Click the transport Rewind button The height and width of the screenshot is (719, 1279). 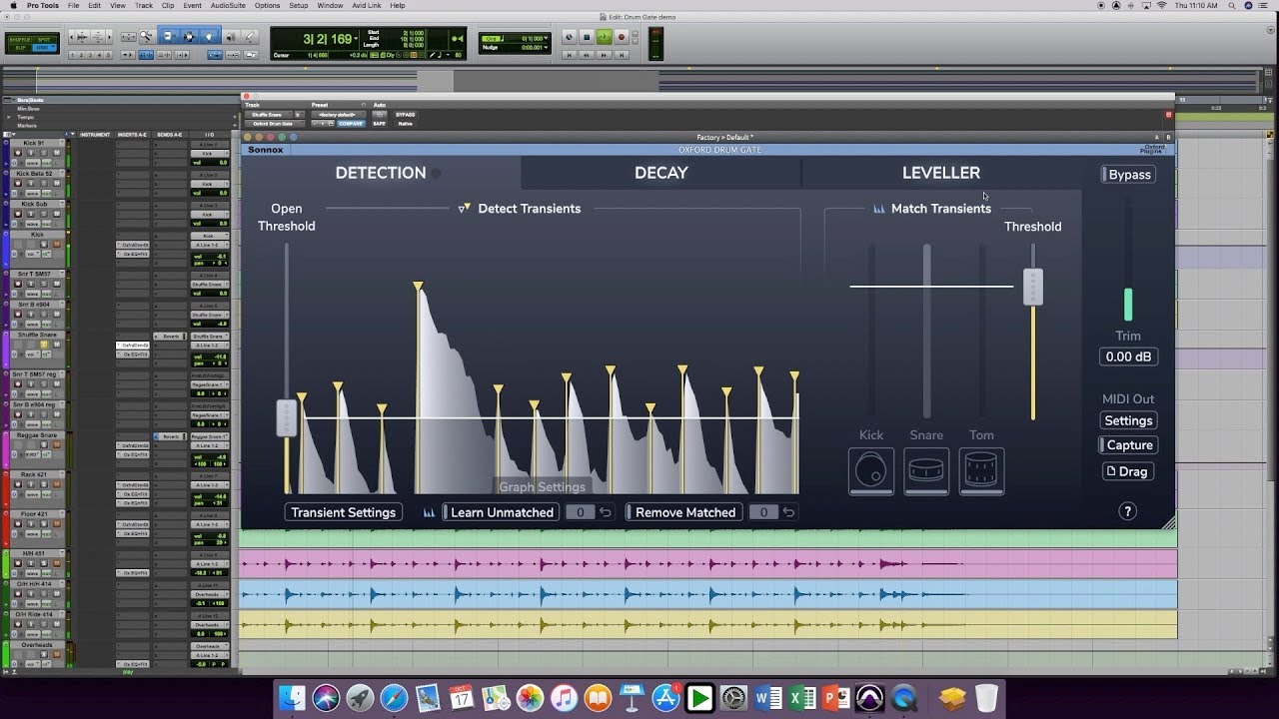coord(588,55)
